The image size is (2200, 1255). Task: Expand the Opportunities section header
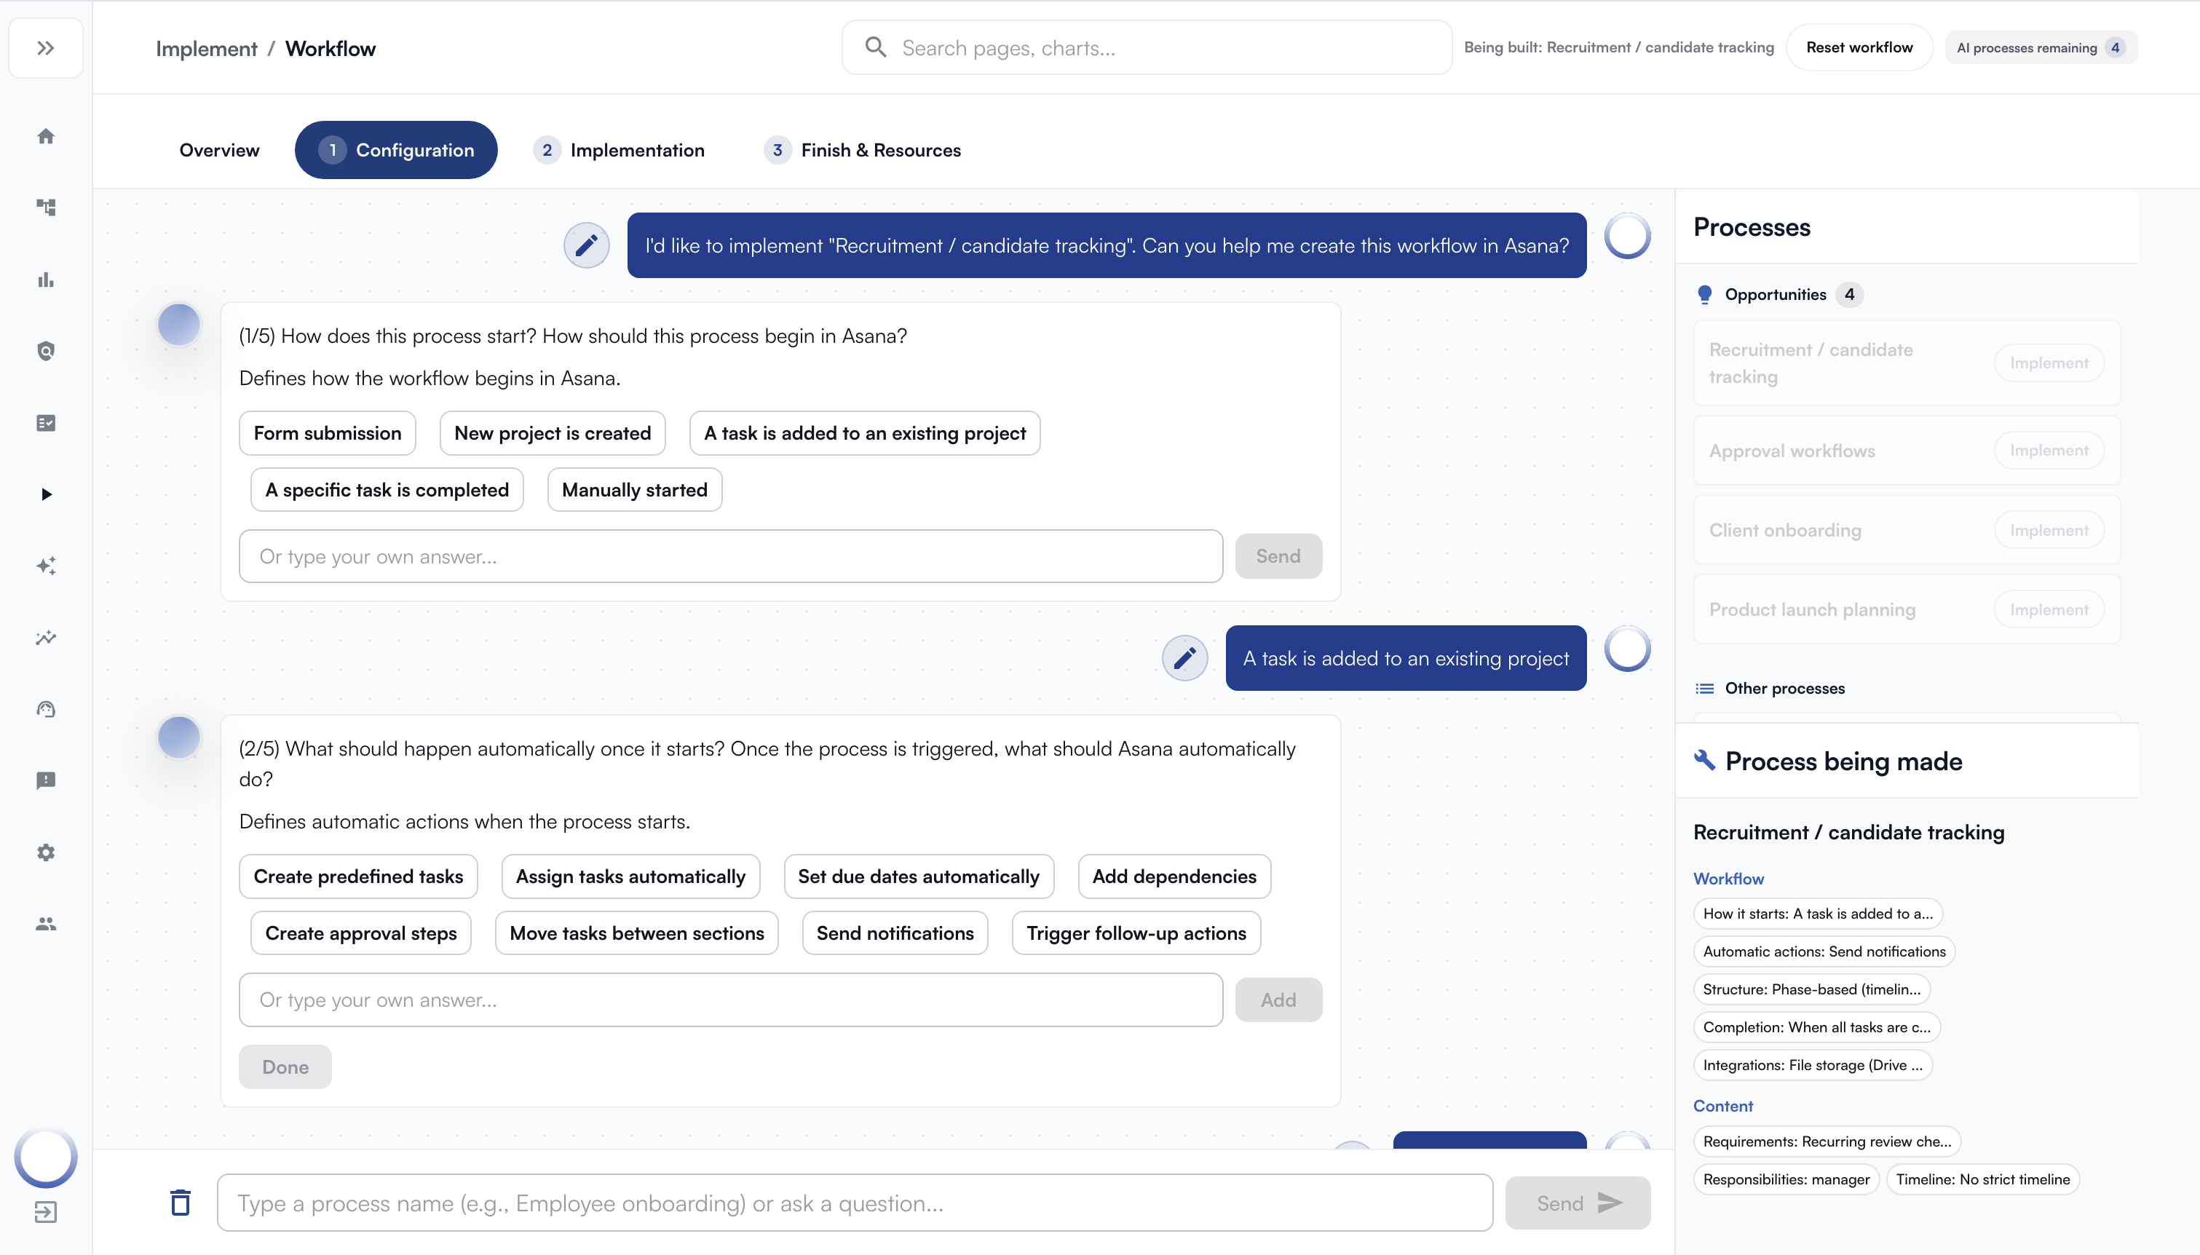coord(1778,295)
